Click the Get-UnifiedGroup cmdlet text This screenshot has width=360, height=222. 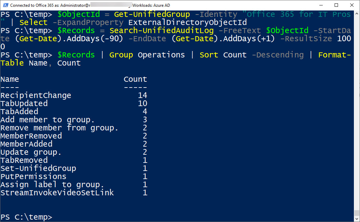(x=152, y=15)
